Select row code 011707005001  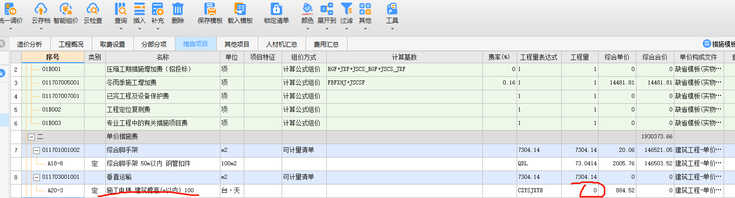pyautogui.click(x=61, y=82)
